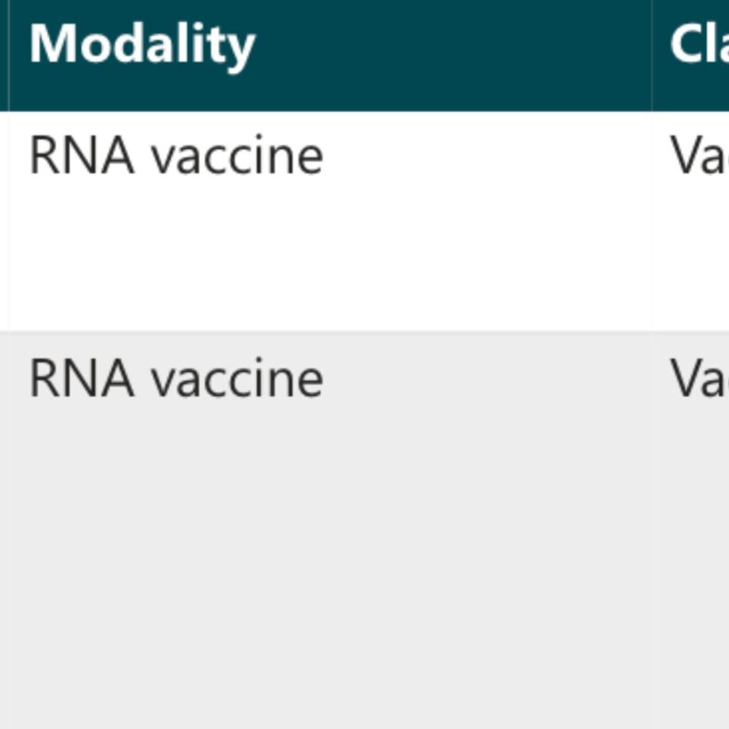729x729 pixels.
Task: Click RNA vaccine in the gray second row
Action: tap(176, 378)
